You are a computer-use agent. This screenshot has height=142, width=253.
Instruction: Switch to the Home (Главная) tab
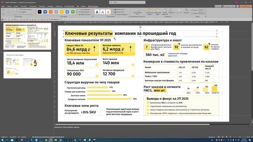[9, 6]
